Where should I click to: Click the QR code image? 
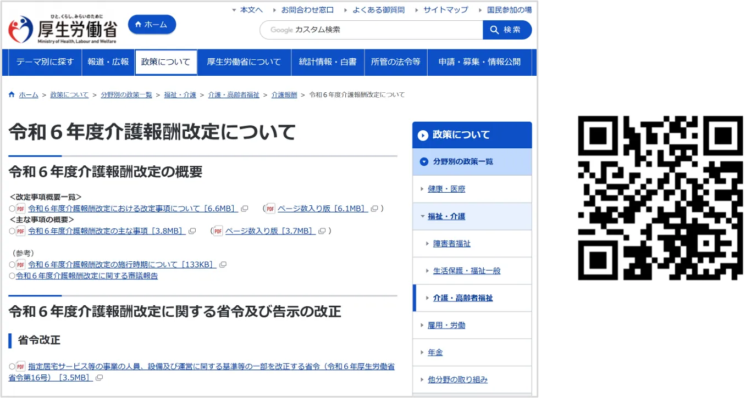click(660, 198)
